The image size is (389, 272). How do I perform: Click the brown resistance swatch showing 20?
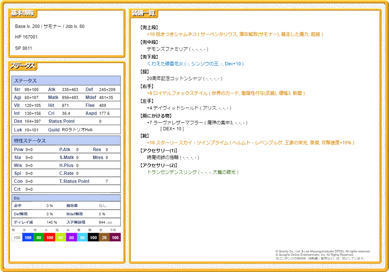click(x=104, y=238)
